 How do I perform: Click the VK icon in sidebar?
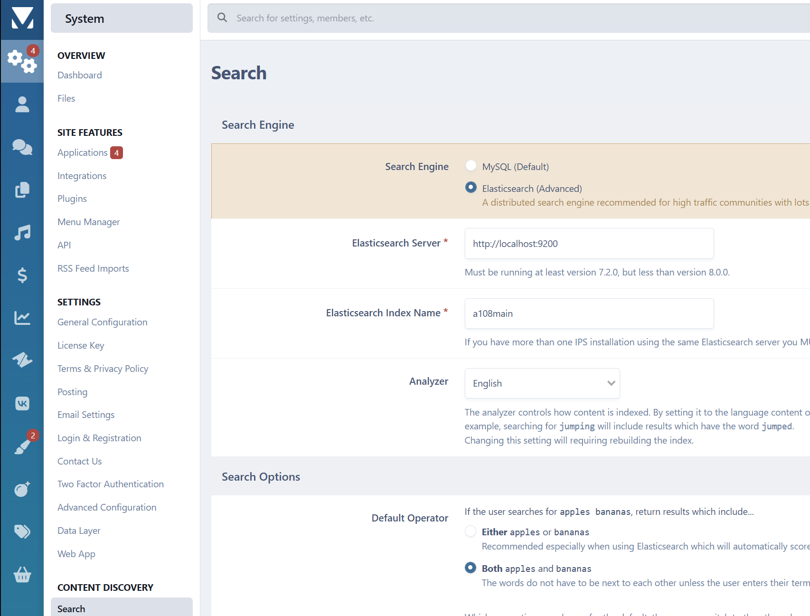coord(22,403)
